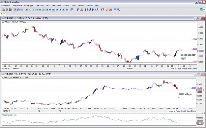Click the '1.3389 is holding so far' annotation
Image resolution: width=206 pixels, height=128 pixels.
point(185,96)
